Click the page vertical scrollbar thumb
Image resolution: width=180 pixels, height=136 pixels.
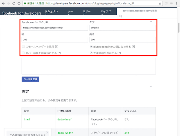(178, 28)
